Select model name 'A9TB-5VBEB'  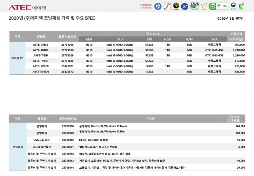(41, 66)
